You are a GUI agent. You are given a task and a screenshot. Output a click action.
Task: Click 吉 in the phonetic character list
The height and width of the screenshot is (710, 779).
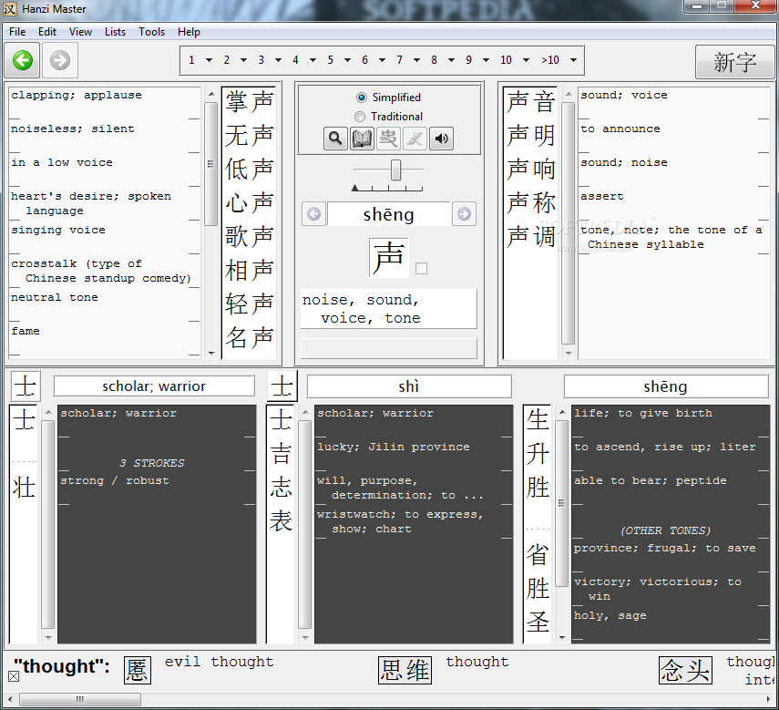(281, 454)
